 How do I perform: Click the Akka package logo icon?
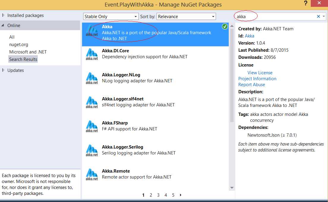pos(92,31)
